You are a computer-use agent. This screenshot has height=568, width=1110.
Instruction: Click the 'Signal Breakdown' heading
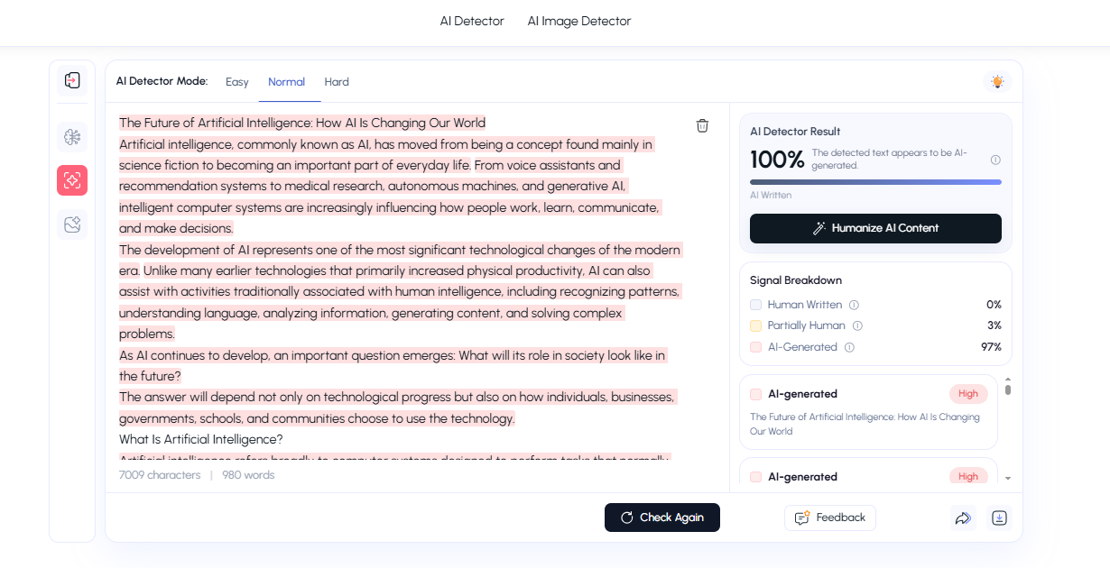(x=796, y=280)
